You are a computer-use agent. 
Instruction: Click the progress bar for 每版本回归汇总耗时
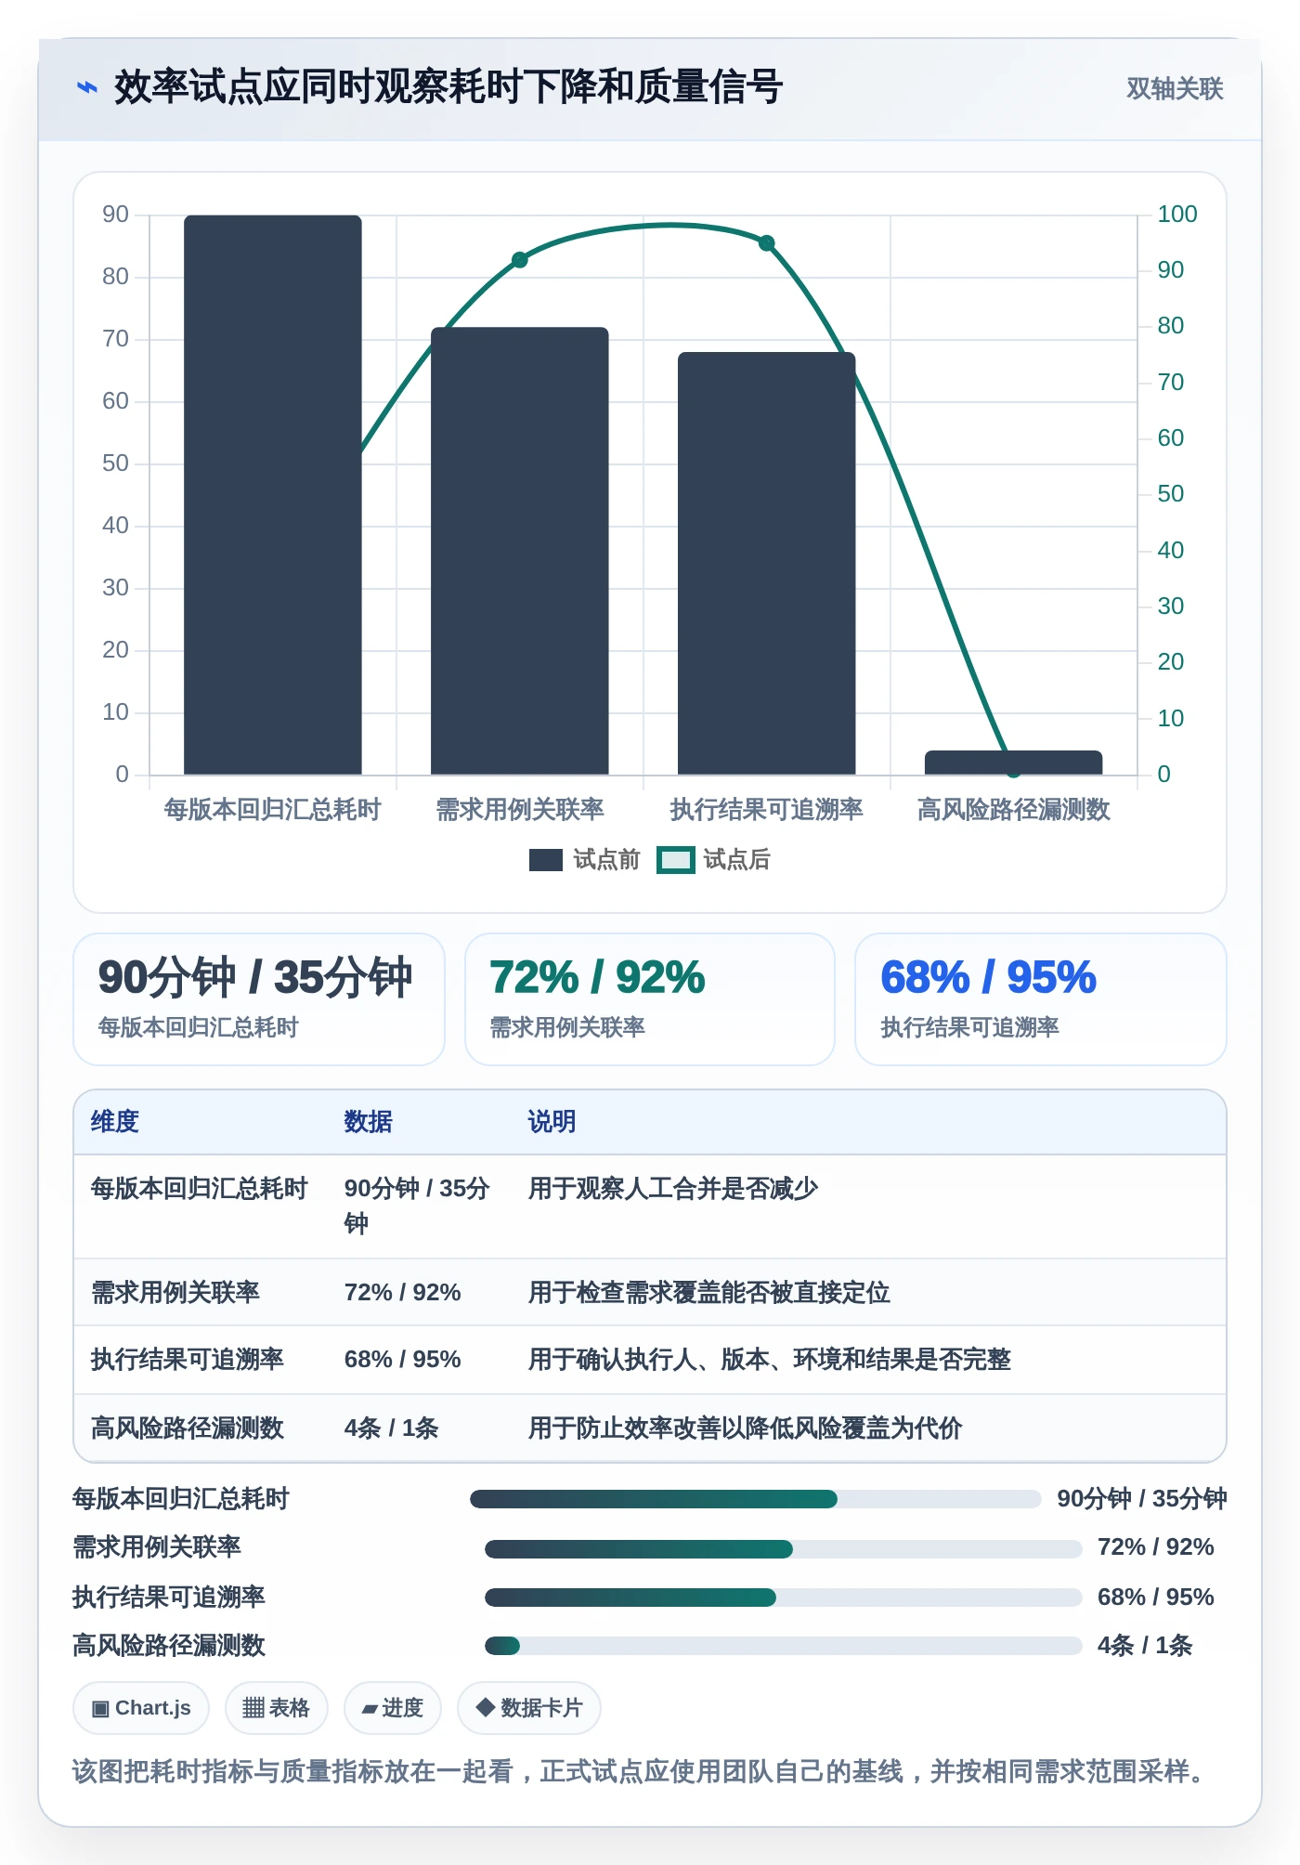tap(756, 1499)
